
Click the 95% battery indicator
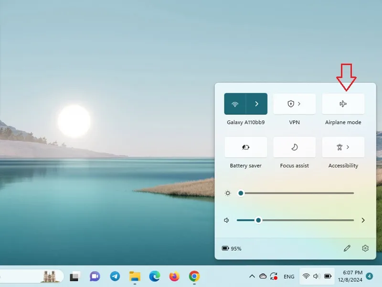click(x=232, y=248)
